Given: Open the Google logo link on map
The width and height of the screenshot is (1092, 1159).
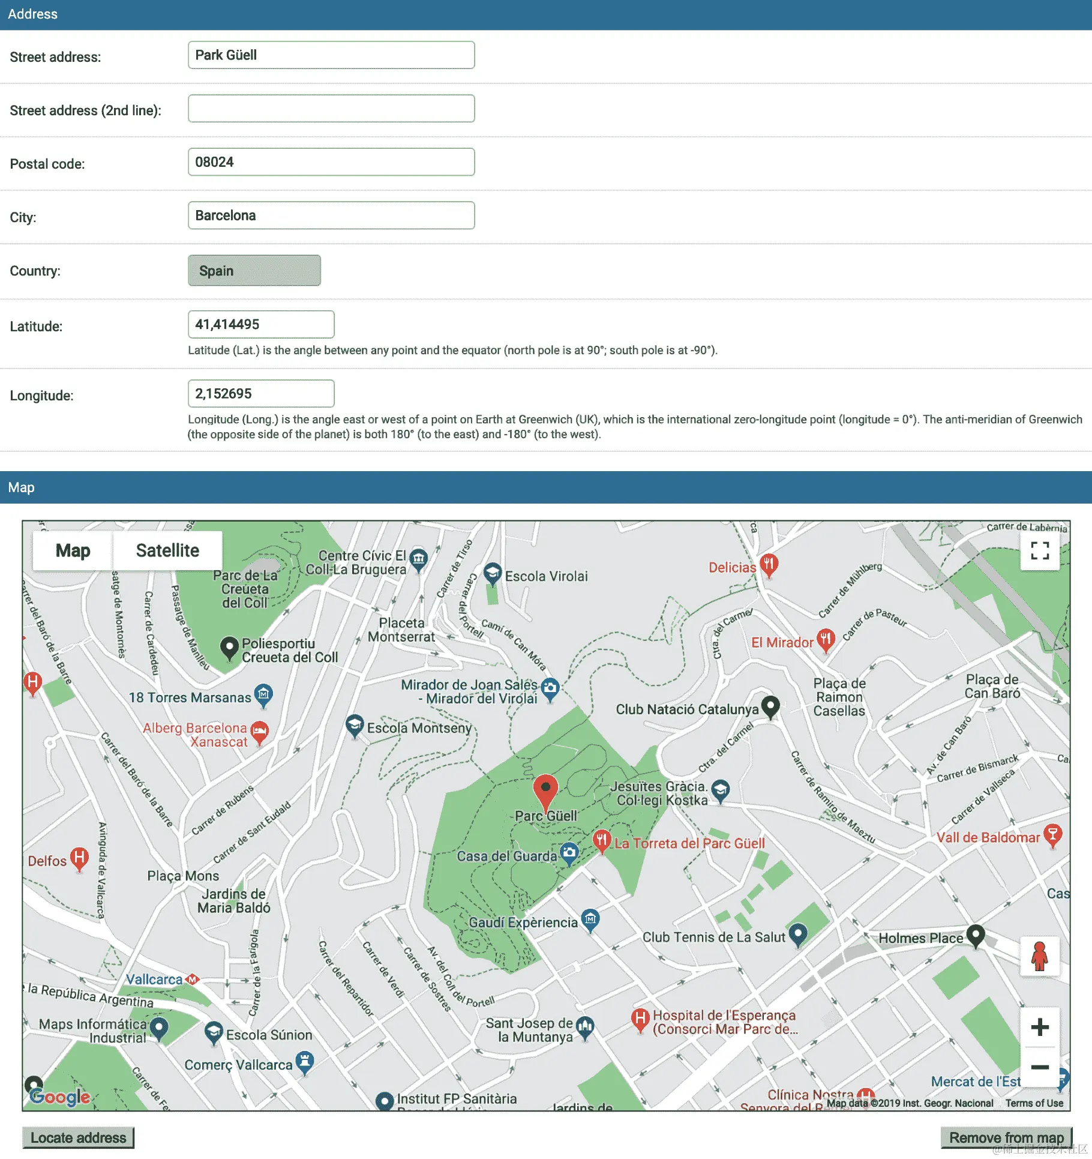Looking at the screenshot, I should [x=60, y=1097].
